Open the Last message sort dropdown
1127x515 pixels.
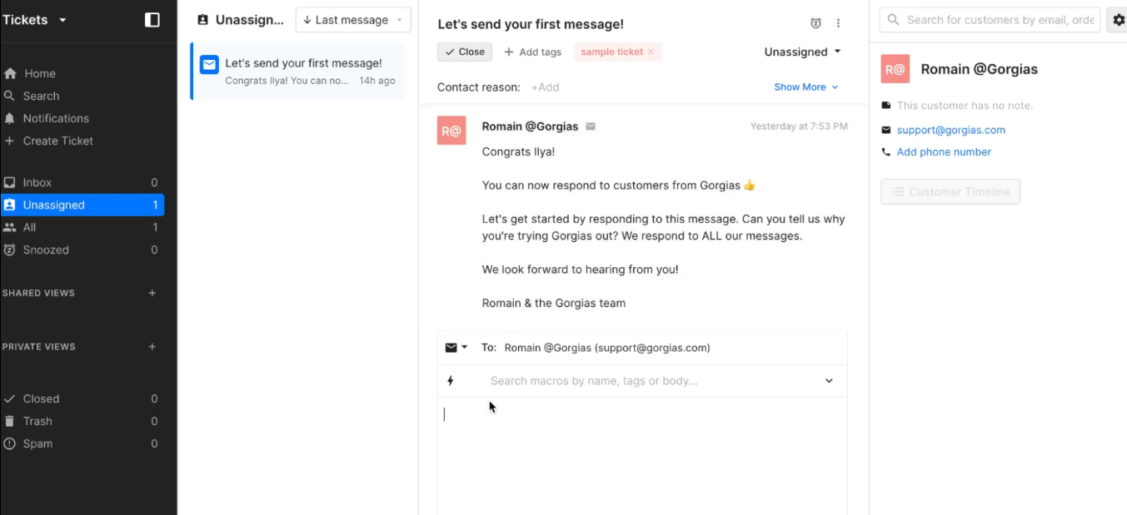[353, 20]
